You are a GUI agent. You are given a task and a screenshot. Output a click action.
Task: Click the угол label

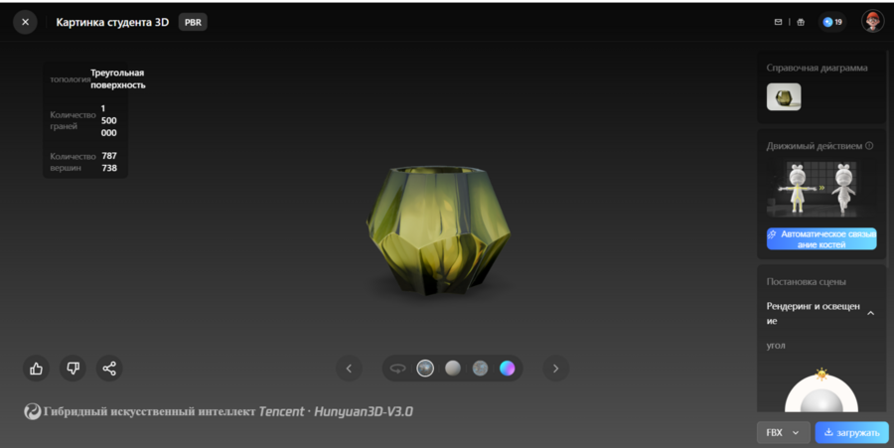(x=776, y=346)
